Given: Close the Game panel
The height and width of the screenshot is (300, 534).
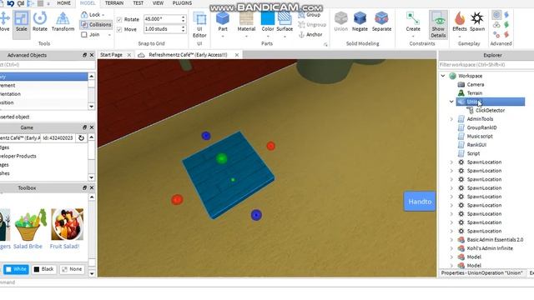Looking at the screenshot, I should click(92, 127).
